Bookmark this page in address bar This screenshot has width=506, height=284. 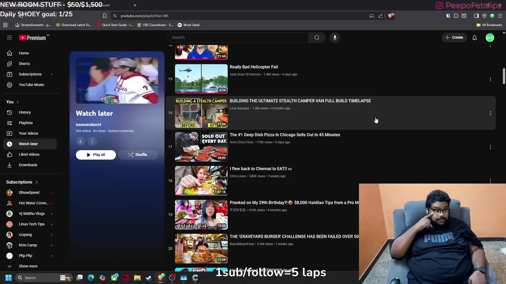pyautogui.click(x=104, y=16)
